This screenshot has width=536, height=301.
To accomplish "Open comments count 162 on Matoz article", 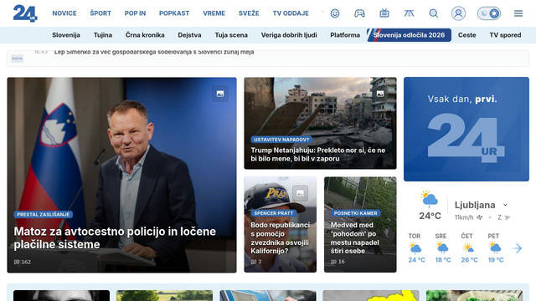I will (x=23, y=262).
